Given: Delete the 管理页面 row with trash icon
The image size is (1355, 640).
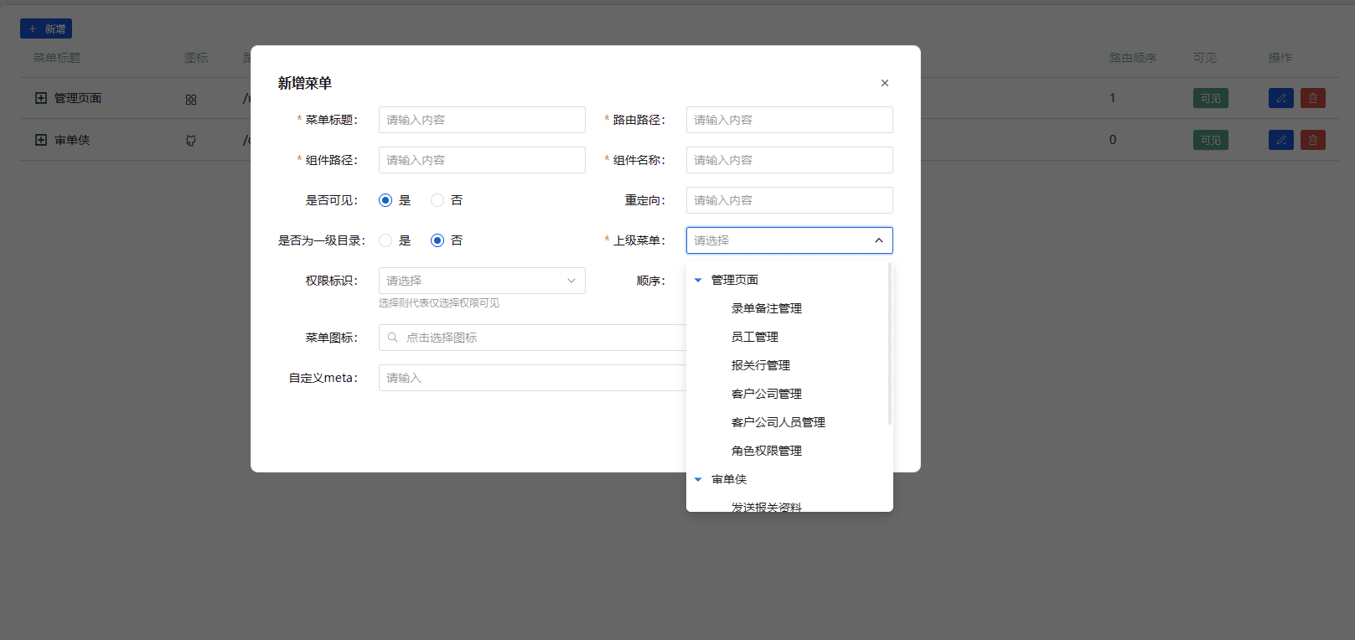Looking at the screenshot, I should tap(1313, 98).
